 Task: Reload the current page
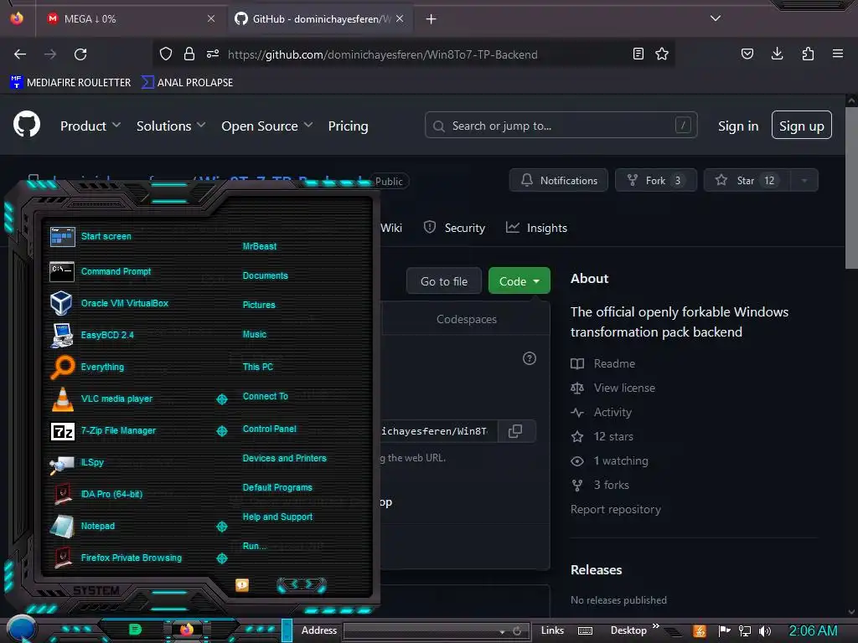point(80,54)
